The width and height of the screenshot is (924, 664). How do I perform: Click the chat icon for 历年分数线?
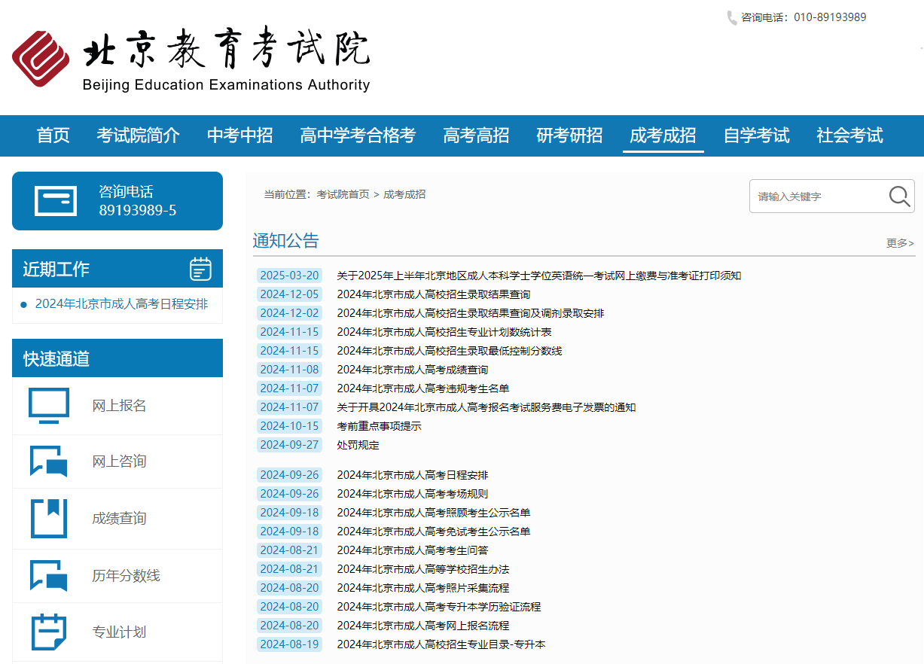(x=49, y=576)
